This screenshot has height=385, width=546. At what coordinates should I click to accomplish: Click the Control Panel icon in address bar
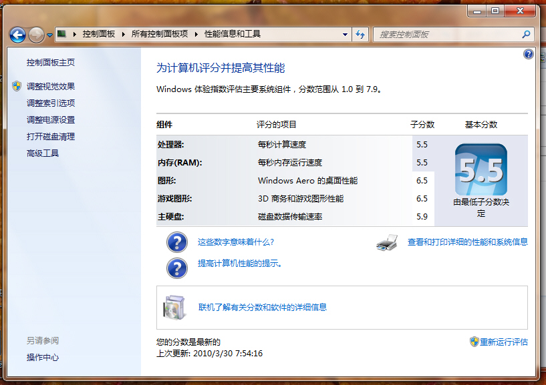(62, 34)
